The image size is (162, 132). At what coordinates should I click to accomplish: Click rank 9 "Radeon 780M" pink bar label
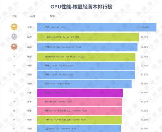click(x=58, y=102)
